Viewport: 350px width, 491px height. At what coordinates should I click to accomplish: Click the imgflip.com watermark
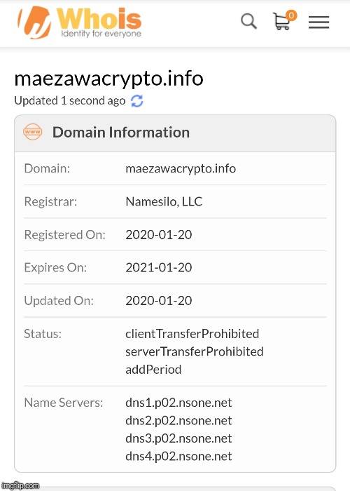tap(20, 485)
